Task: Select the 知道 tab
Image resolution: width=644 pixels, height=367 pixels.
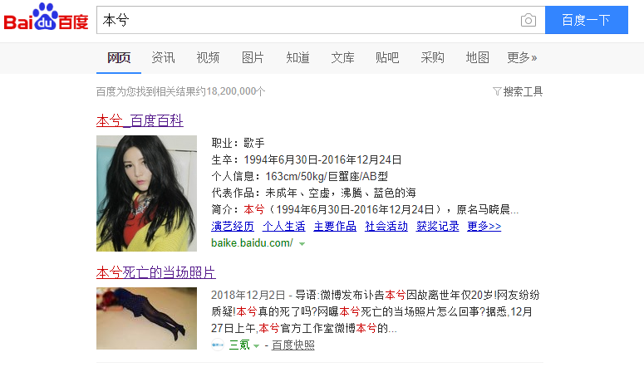Action: click(x=297, y=57)
